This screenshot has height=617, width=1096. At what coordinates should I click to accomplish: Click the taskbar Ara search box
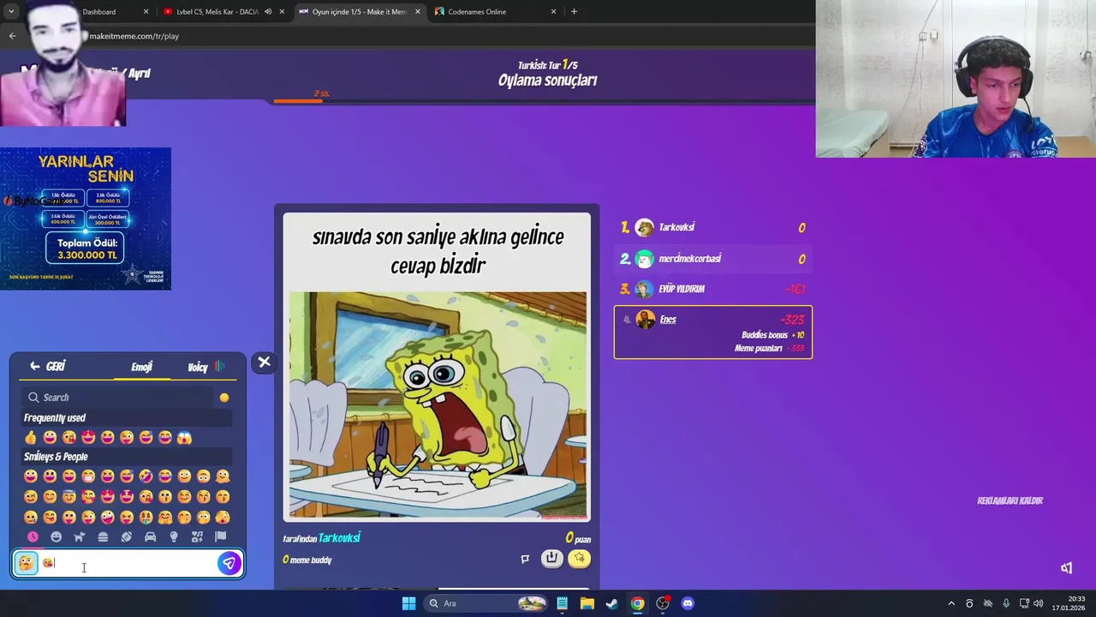click(x=485, y=603)
